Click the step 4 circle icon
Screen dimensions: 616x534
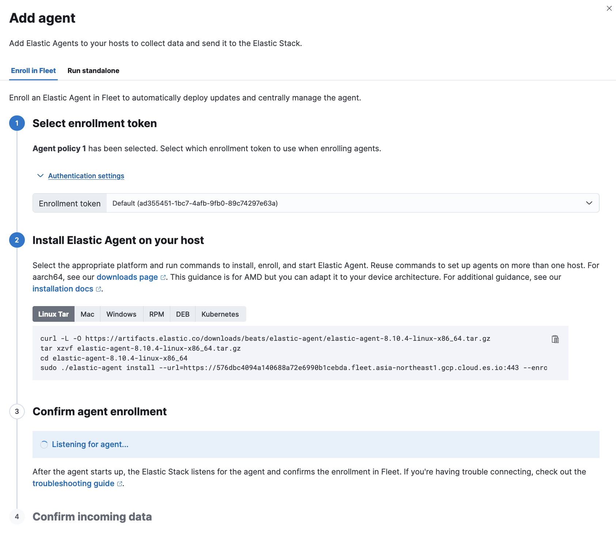17,517
